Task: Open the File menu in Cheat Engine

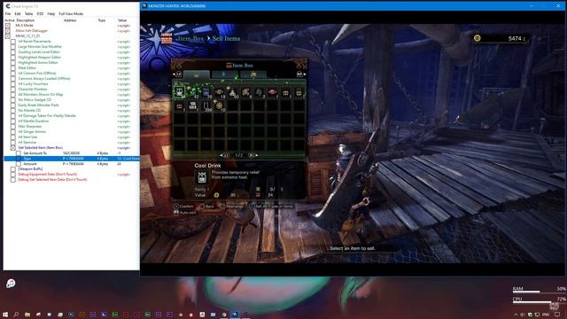Action: coord(8,14)
